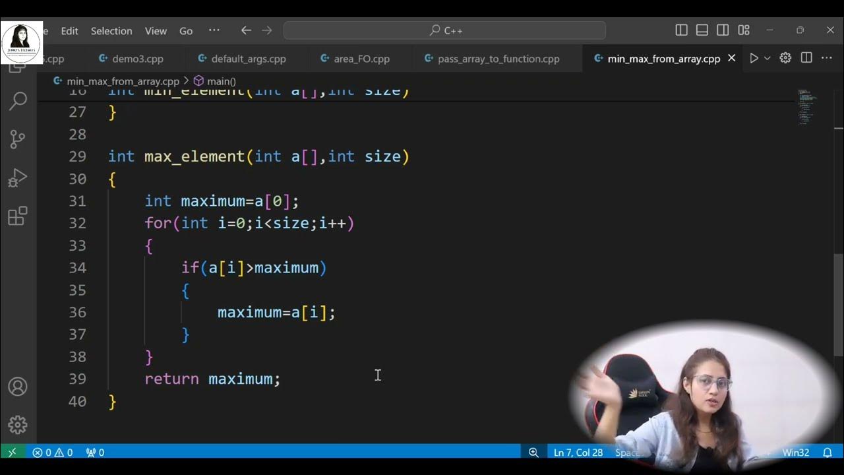The width and height of the screenshot is (844, 475).
Task: Toggle the bottom panel layout icon
Action: (702, 30)
